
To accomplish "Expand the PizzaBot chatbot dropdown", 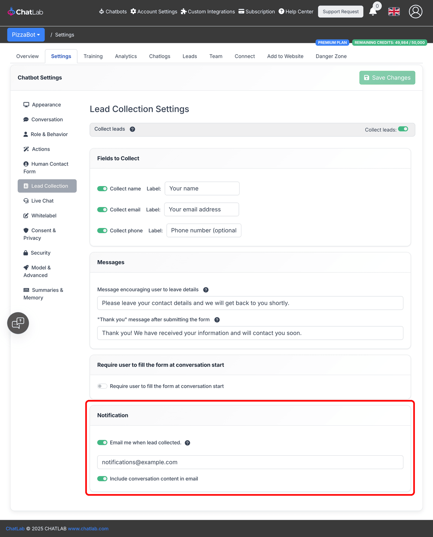I will tap(26, 35).
